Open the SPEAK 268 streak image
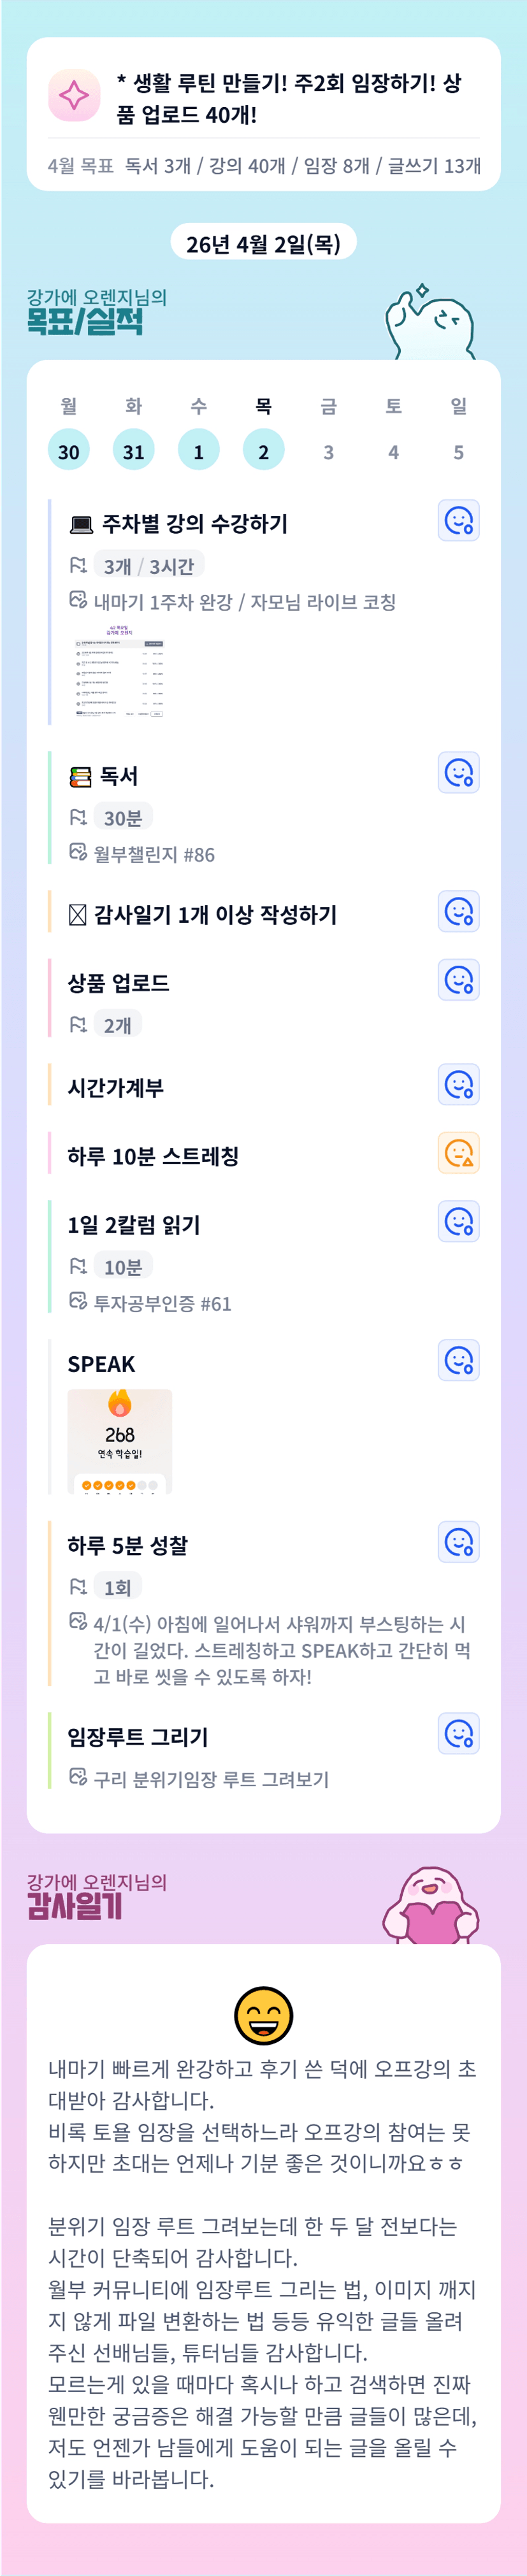527x2576 pixels. click(x=120, y=1440)
